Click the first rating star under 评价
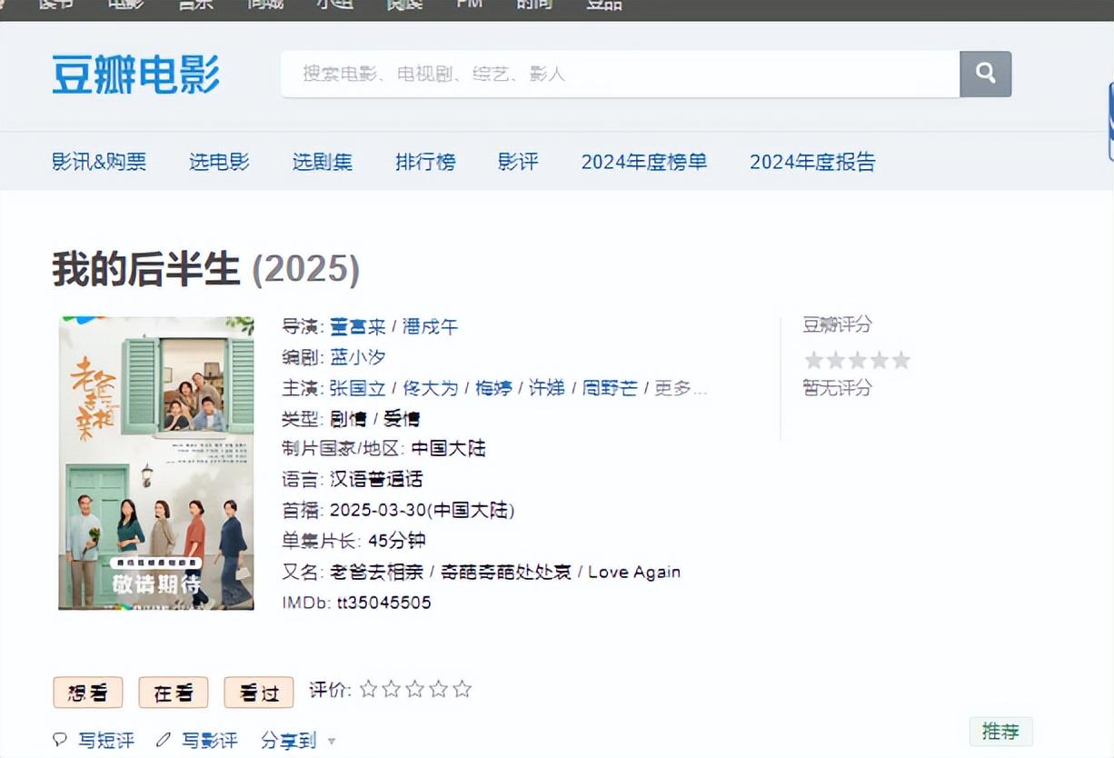This screenshot has height=758, width=1114. 368,689
